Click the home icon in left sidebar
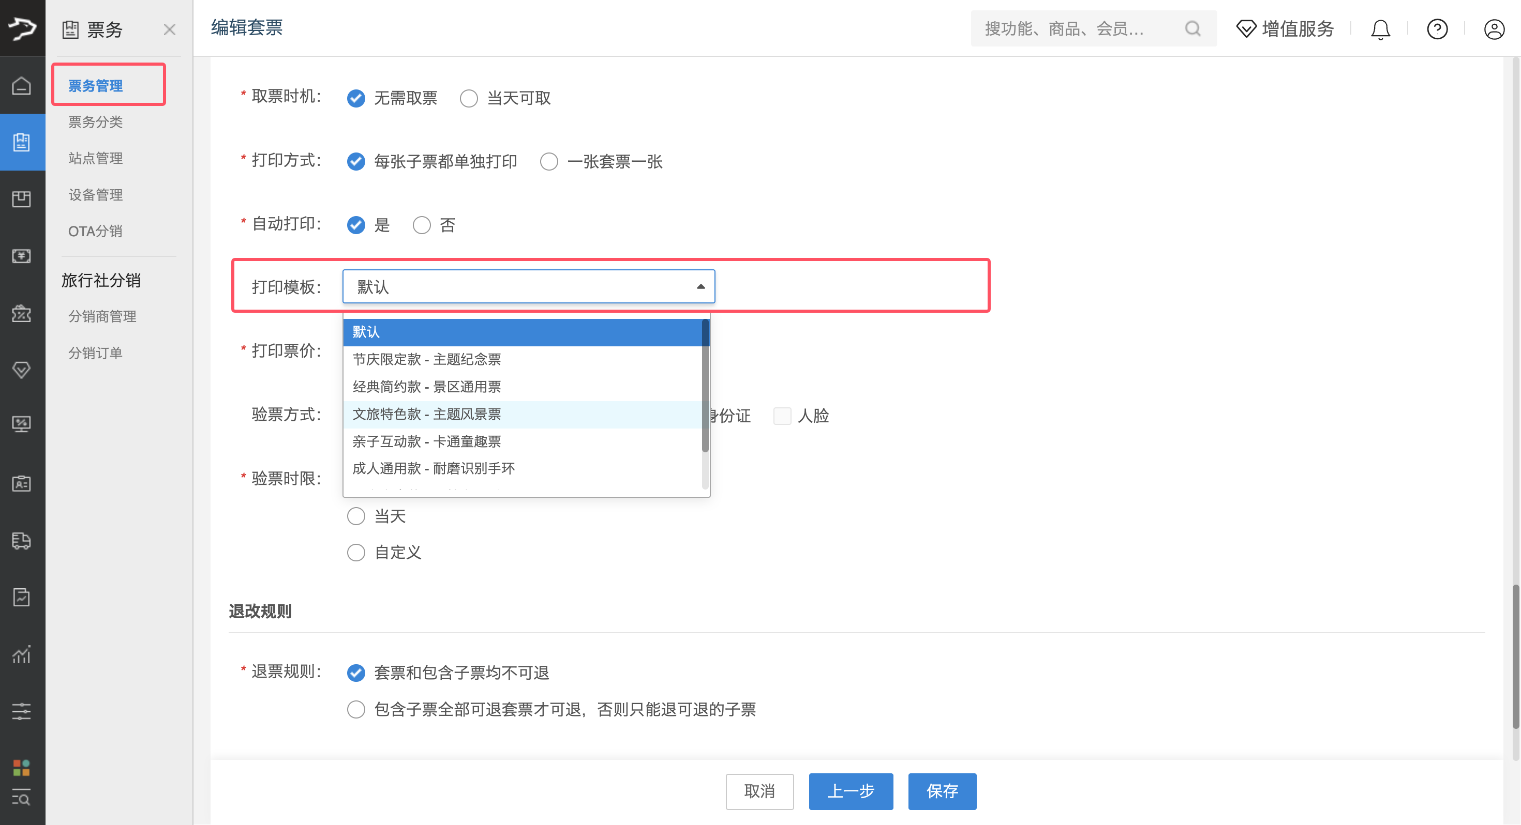1521x825 pixels. [x=22, y=86]
